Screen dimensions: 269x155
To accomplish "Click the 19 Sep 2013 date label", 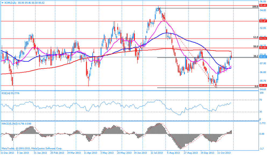I will [x=208, y=153].
